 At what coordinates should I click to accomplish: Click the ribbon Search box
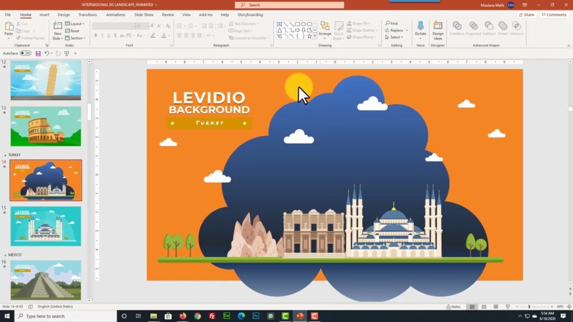point(289,5)
